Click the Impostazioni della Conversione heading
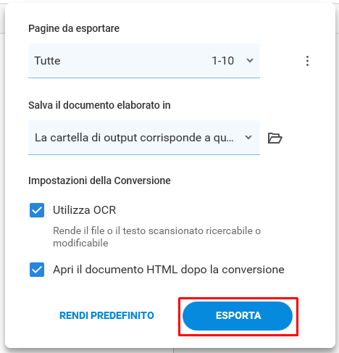Screen dimensions: 339x353 pos(99,180)
